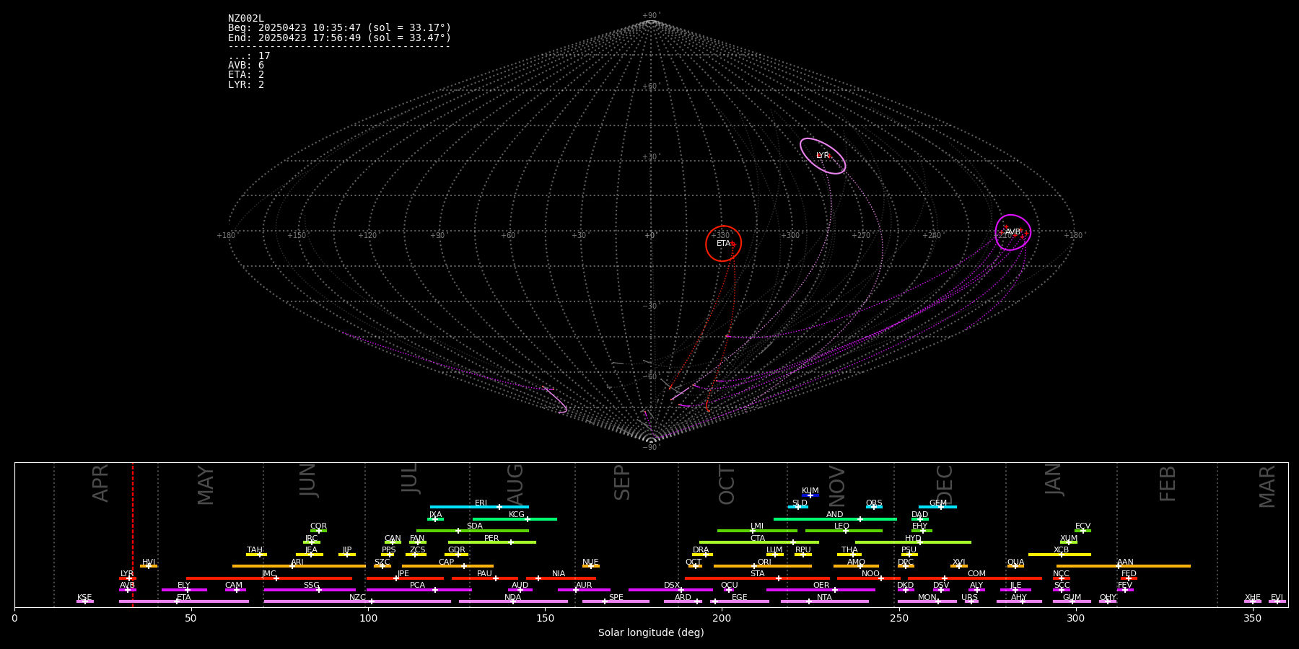1299x649 pixels.
Task: Click the red ETA radiant circle on sky map
Action: (723, 244)
